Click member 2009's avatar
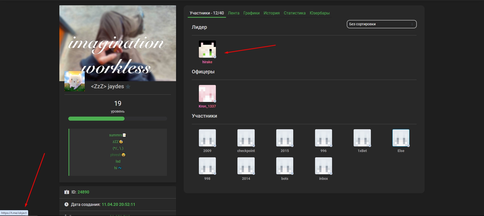Screen dimensions: 484x216 point(207,138)
